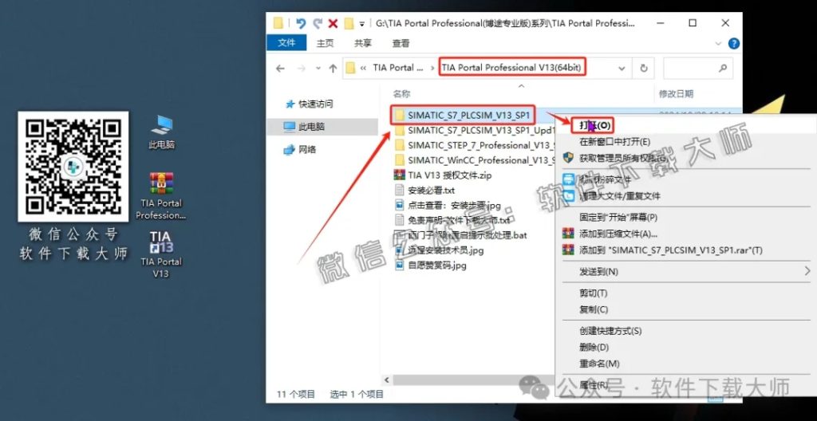Open the blue Help question mark icon
Screen dimensions: 817x421
[x=734, y=44]
